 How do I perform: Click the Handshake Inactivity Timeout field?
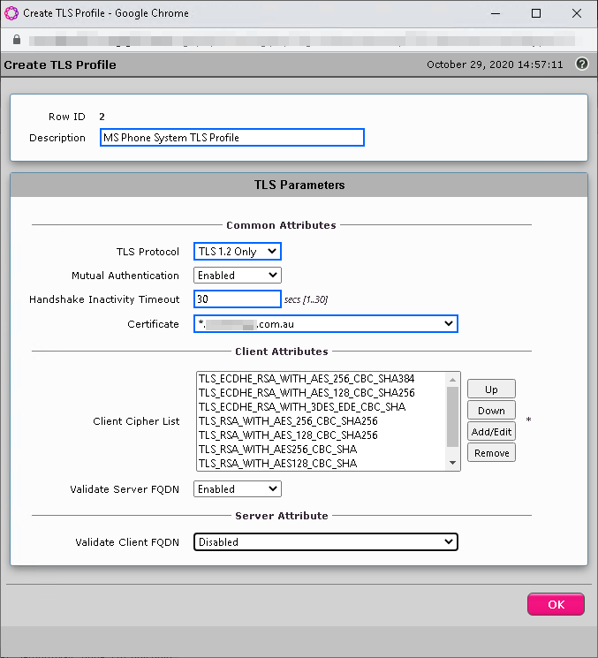point(238,299)
